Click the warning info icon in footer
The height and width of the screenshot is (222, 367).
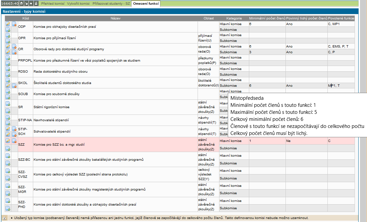[4, 218]
